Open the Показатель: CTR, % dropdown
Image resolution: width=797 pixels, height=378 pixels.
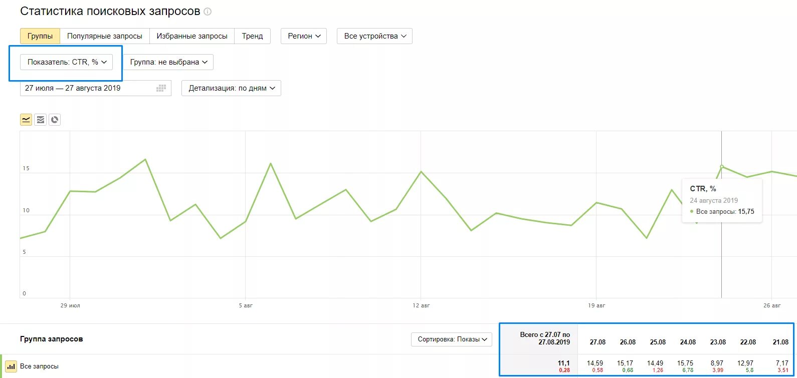click(x=66, y=62)
